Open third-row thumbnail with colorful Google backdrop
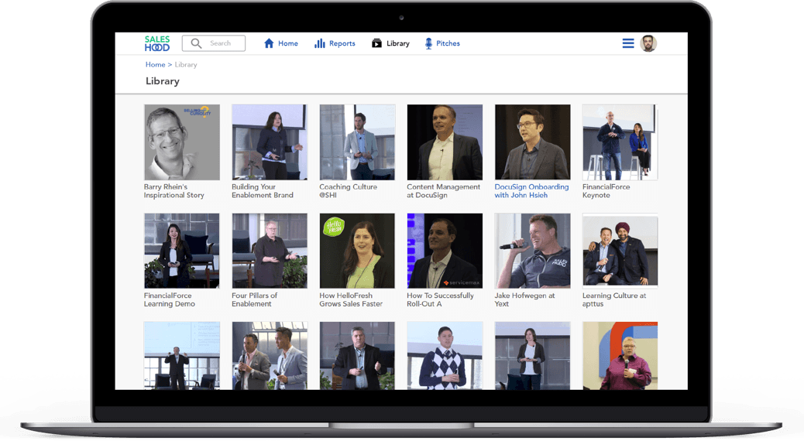Image resolution: width=804 pixels, height=441 pixels. tap(620, 356)
